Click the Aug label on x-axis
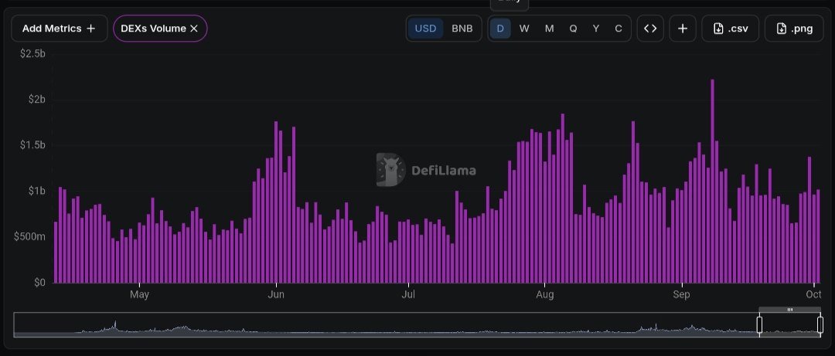Viewport: 835px width, 356px height. point(545,294)
